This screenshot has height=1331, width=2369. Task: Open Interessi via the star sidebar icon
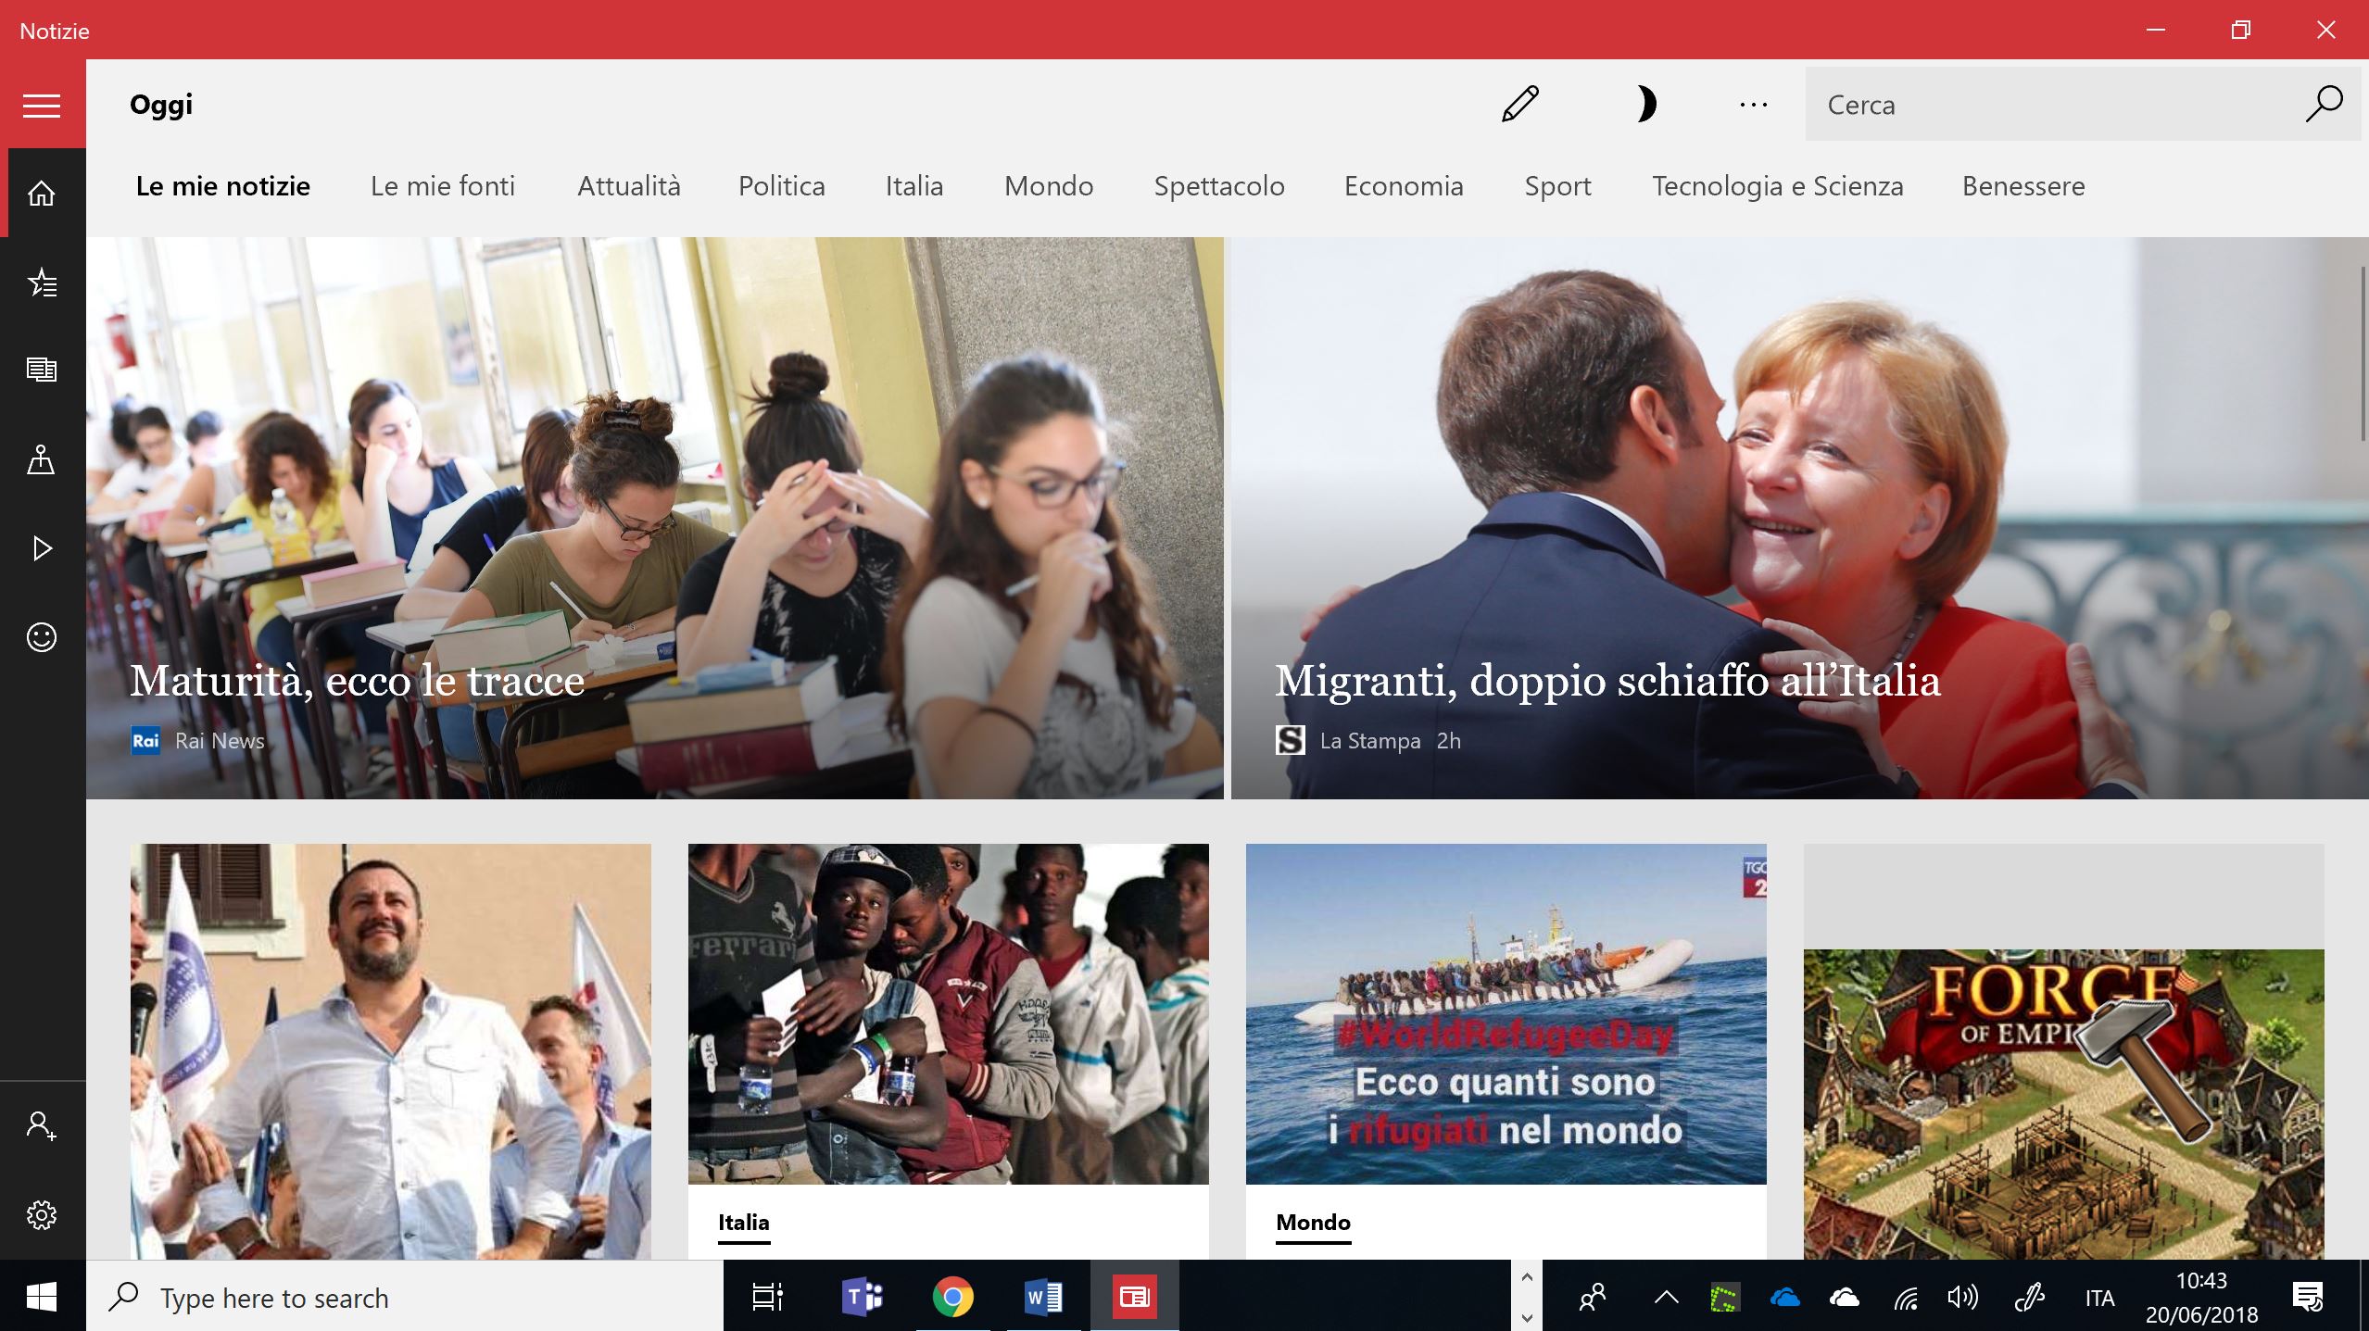click(42, 283)
